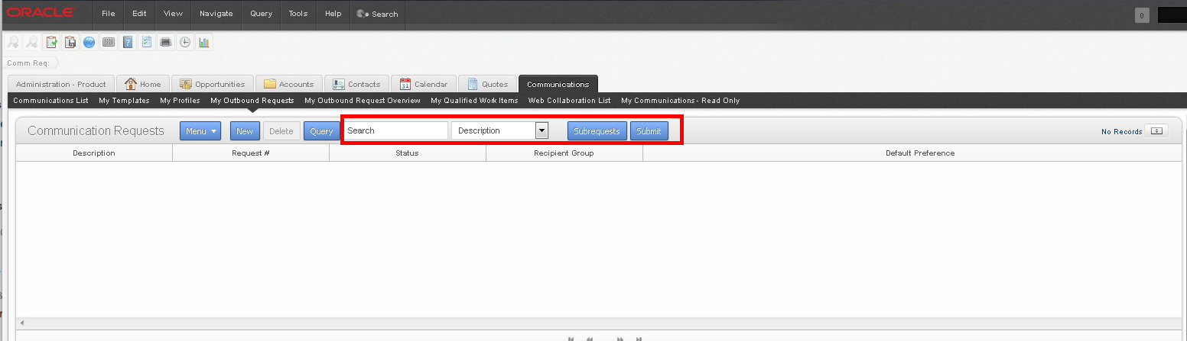The width and height of the screenshot is (1187, 341).
Task: Click the New button
Action: (245, 131)
